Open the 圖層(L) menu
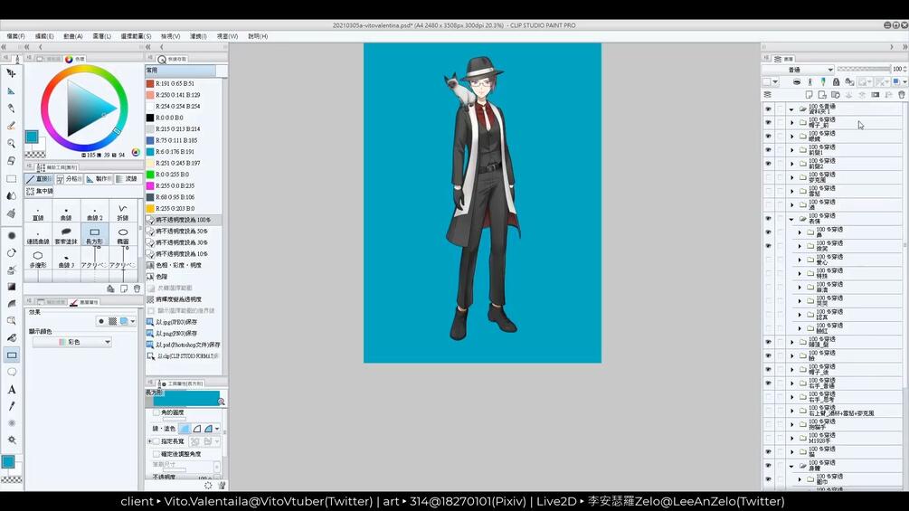 102,36
